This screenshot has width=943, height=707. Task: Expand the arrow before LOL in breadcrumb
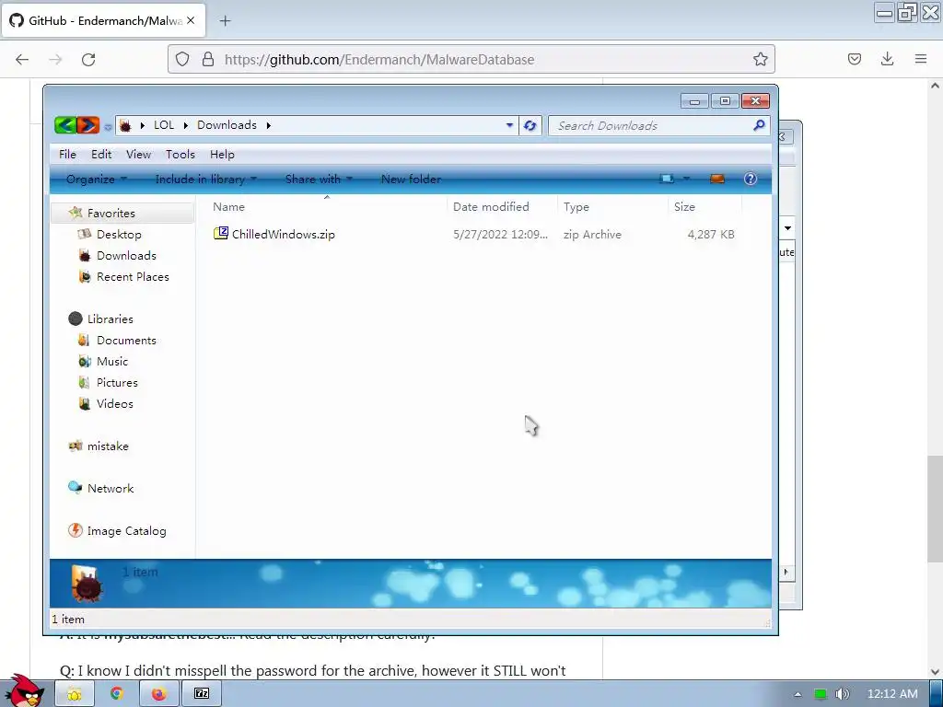[x=143, y=125]
